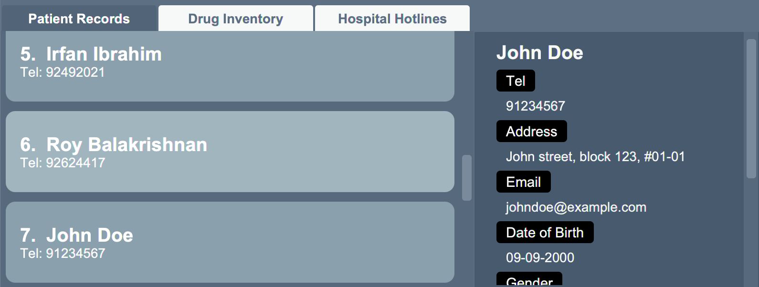This screenshot has height=287, width=759.
Task: Click the Address label badge
Action: [x=532, y=131]
